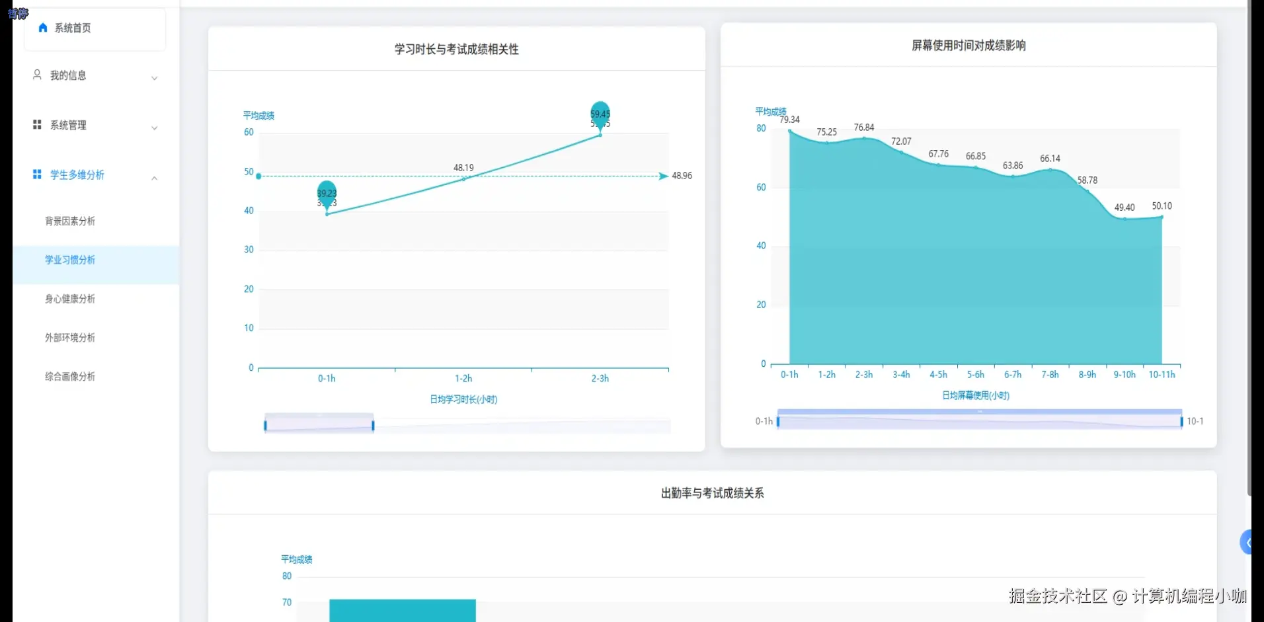Click the 50.10 data label on screen chart
This screenshot has width=1264, height=622.
(1162, 206)
